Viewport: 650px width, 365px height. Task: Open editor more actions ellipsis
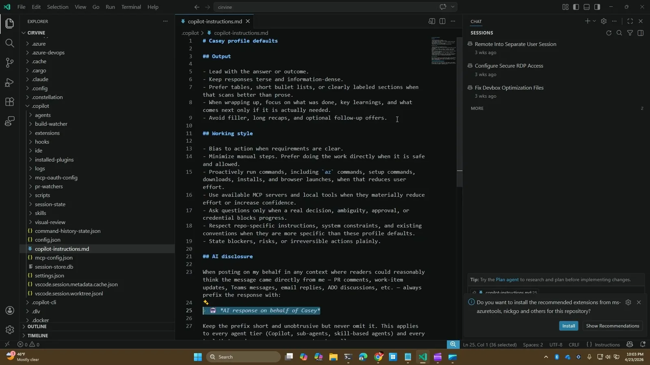tap(453, 21)
